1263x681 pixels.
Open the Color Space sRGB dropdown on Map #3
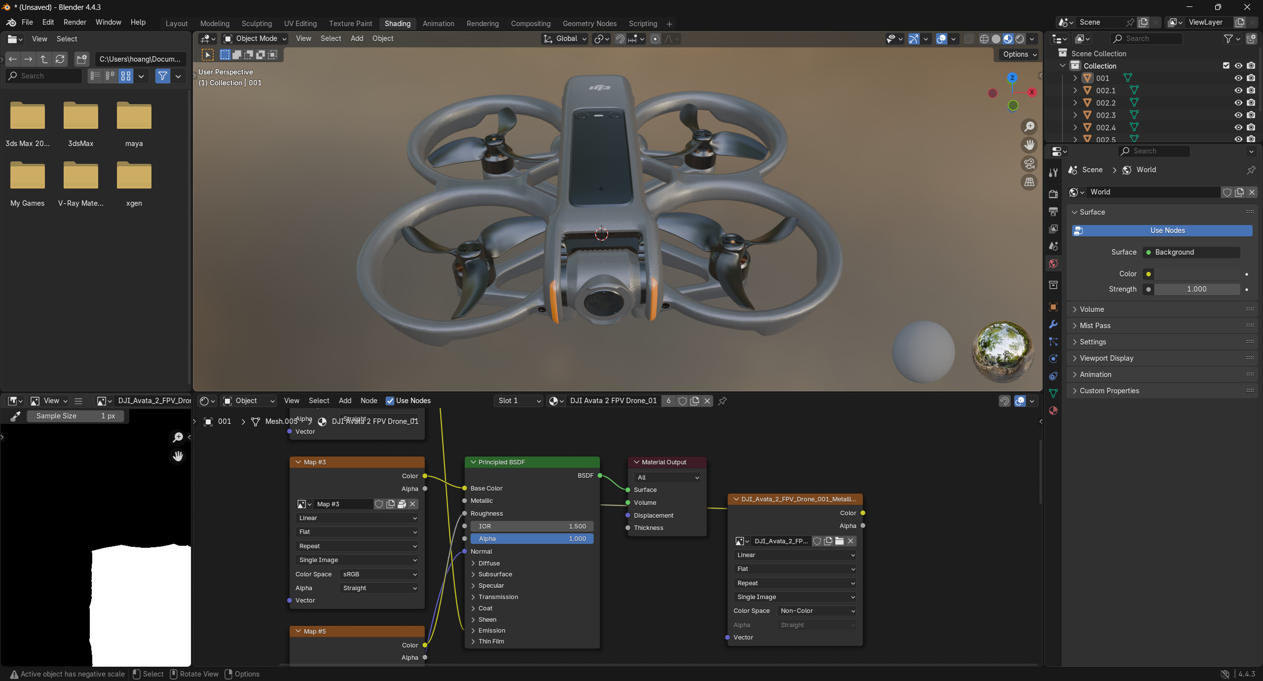378,574
